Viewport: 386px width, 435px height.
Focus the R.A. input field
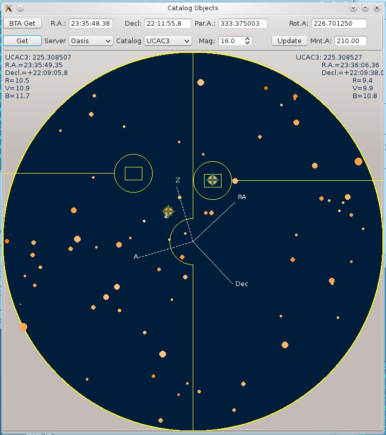[90, 23]
